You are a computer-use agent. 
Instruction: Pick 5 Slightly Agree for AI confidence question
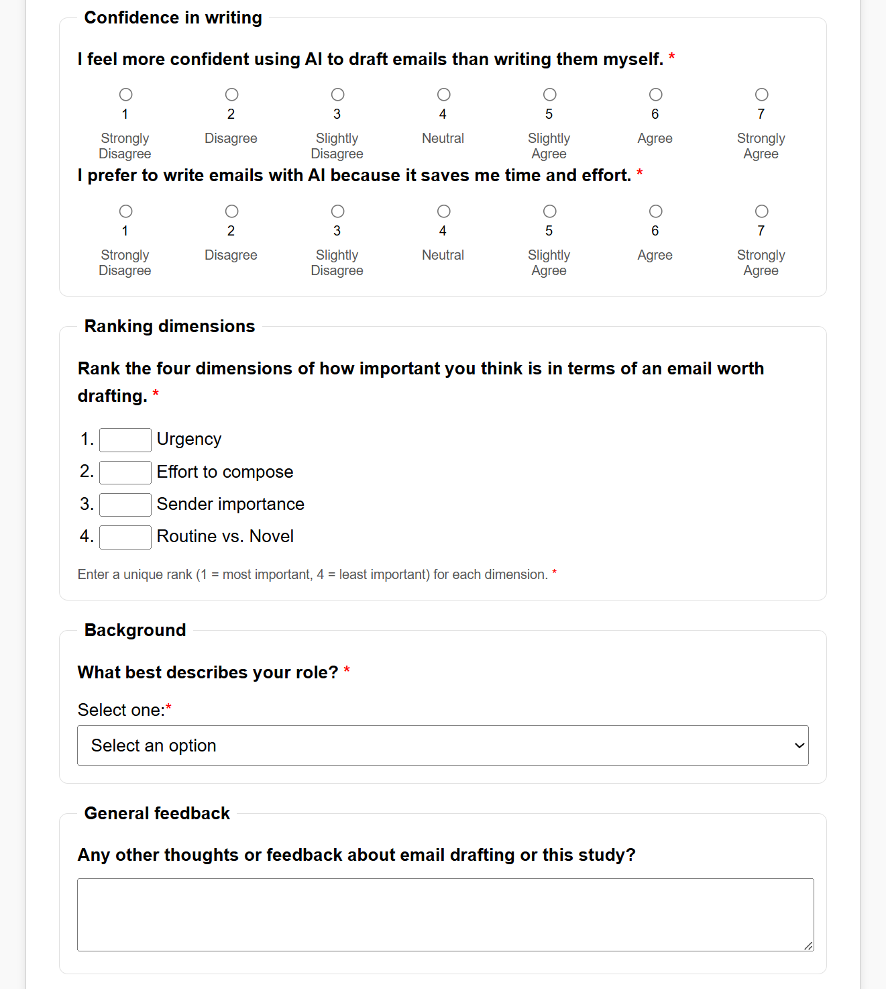point(549,95)
